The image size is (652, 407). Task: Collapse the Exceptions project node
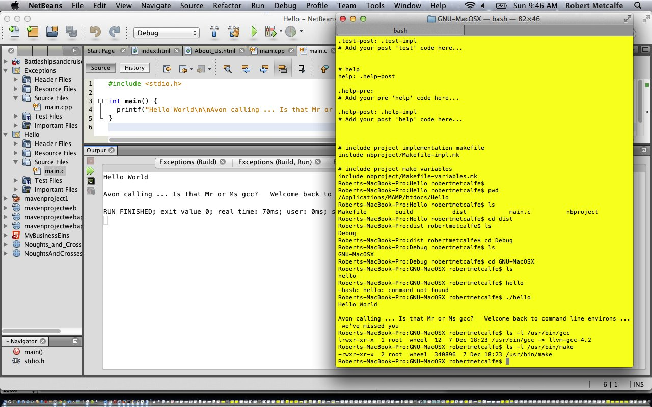click(6, 71)
